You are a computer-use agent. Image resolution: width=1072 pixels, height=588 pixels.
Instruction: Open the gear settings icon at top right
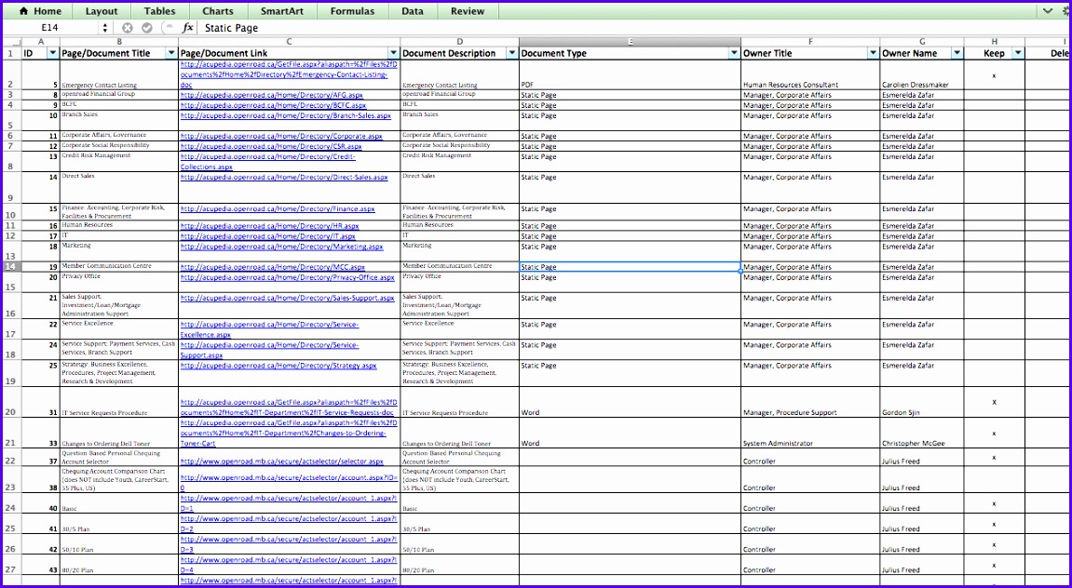pyautogui.click(x=1066, y=8)
